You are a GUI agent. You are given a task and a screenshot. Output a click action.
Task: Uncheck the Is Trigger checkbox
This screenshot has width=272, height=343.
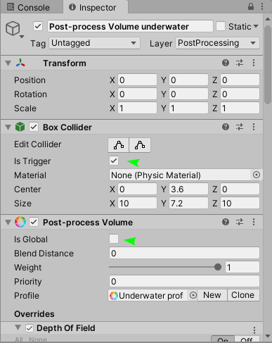(x=114, y=161)
